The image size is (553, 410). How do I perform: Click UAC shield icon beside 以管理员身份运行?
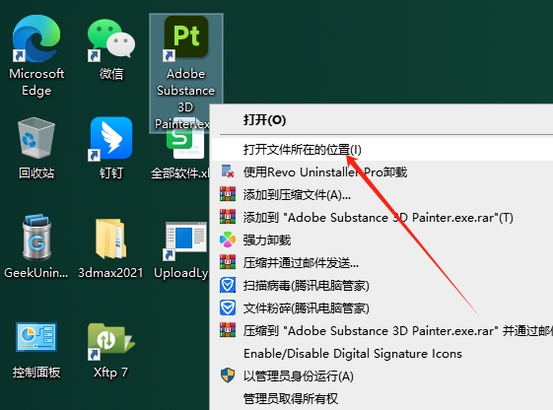(x=228, y=376)
